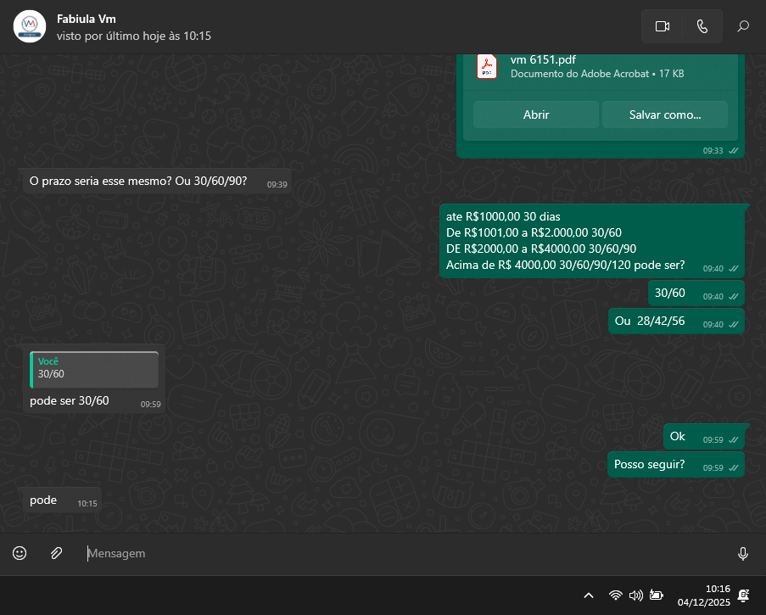Image resolution: width=766 pixels, height=615 pixels.
Task: Click Salvar como... button
Action: coord(664,115)
